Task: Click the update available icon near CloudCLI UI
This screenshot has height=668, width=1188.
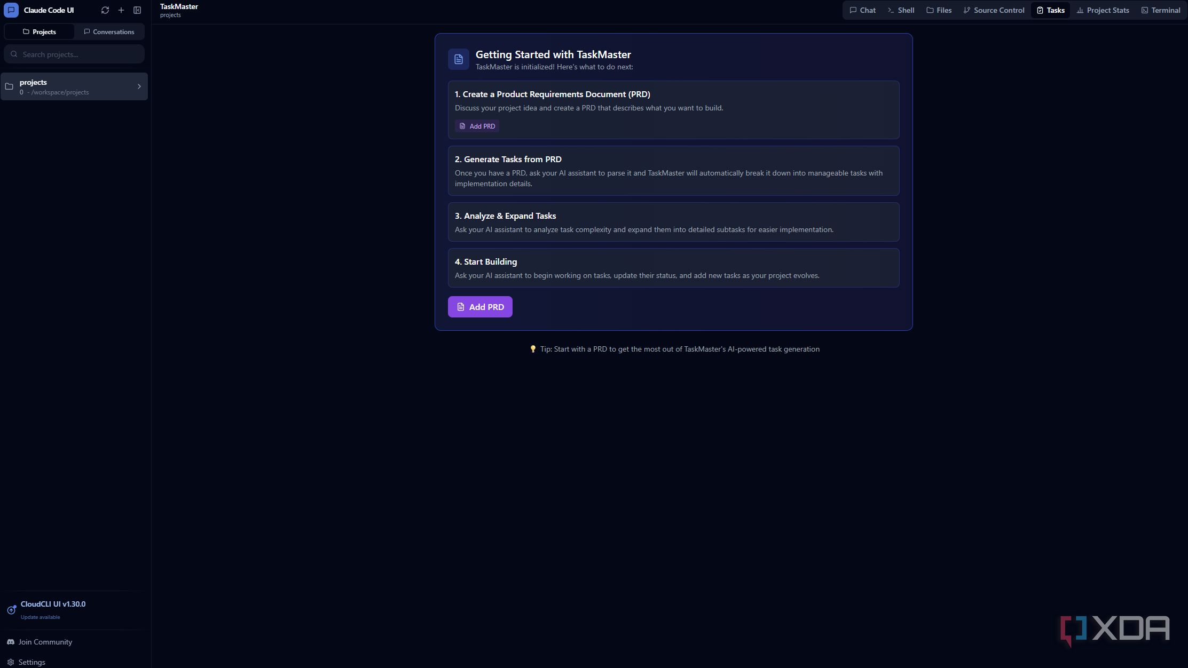Action: tap(11, 610)
